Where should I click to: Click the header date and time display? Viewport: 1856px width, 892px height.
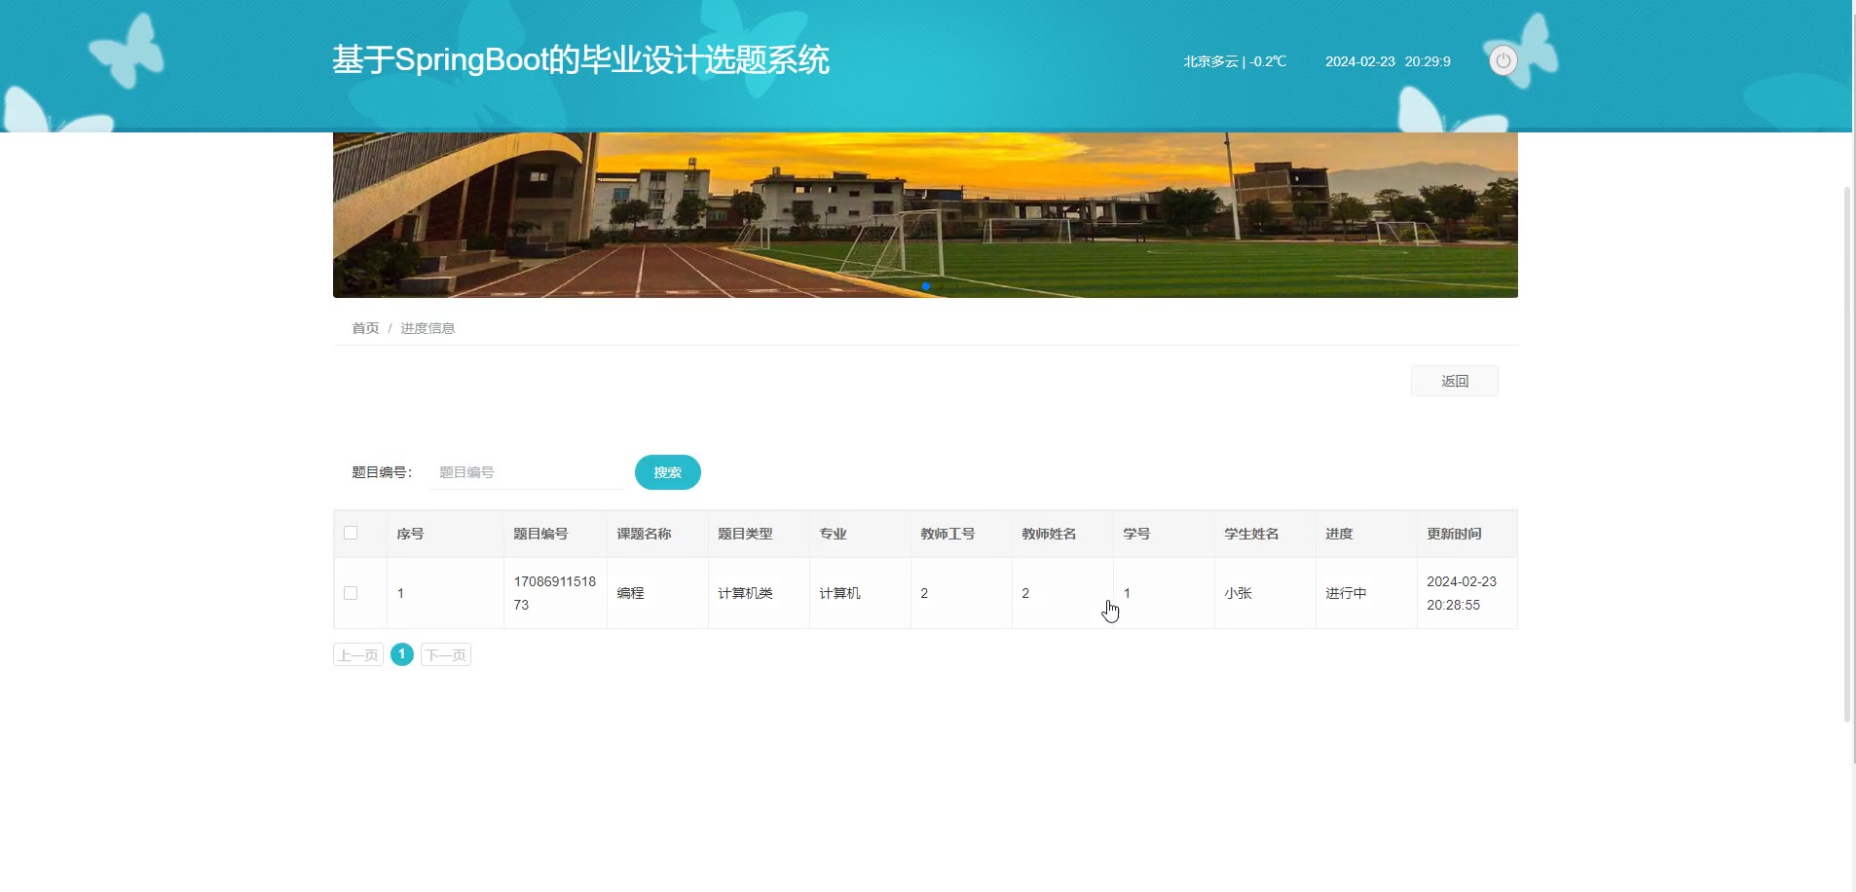click(x=1388, y=61)
